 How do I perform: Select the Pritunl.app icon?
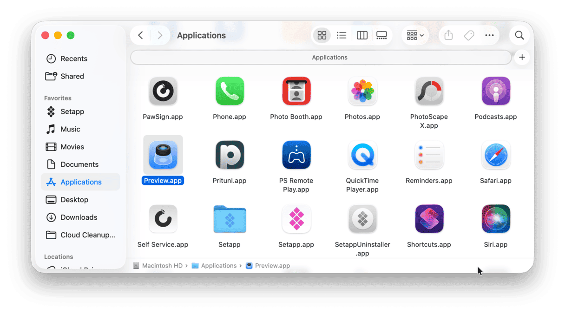click(x=230, y=155)
